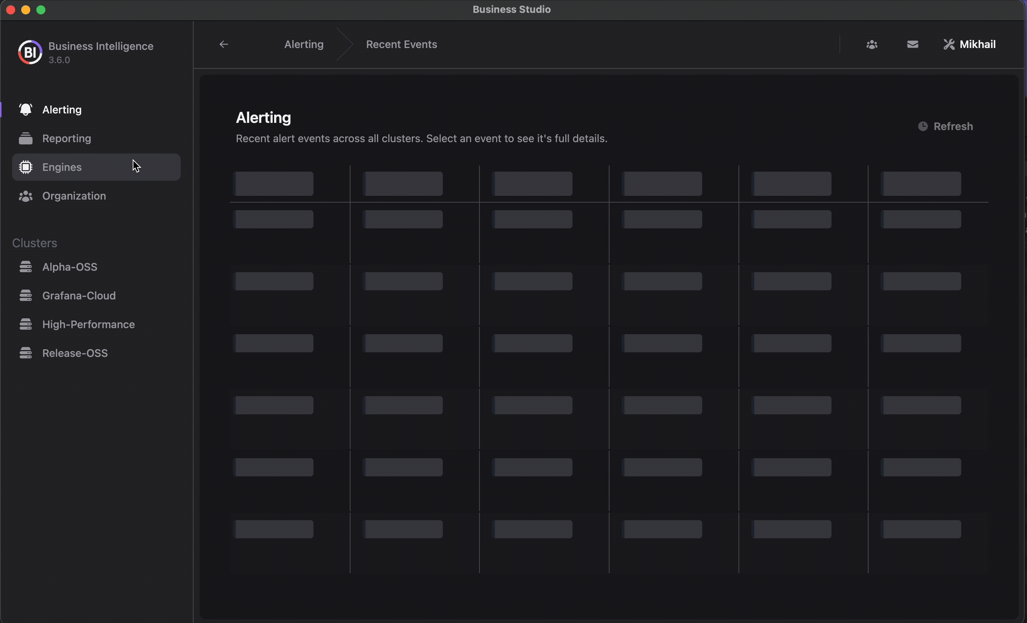Image resolution: width=1027 pixels, height=623 pixels.
Task: Open the Mikhail user menu
Action: (x=970, y=44)
